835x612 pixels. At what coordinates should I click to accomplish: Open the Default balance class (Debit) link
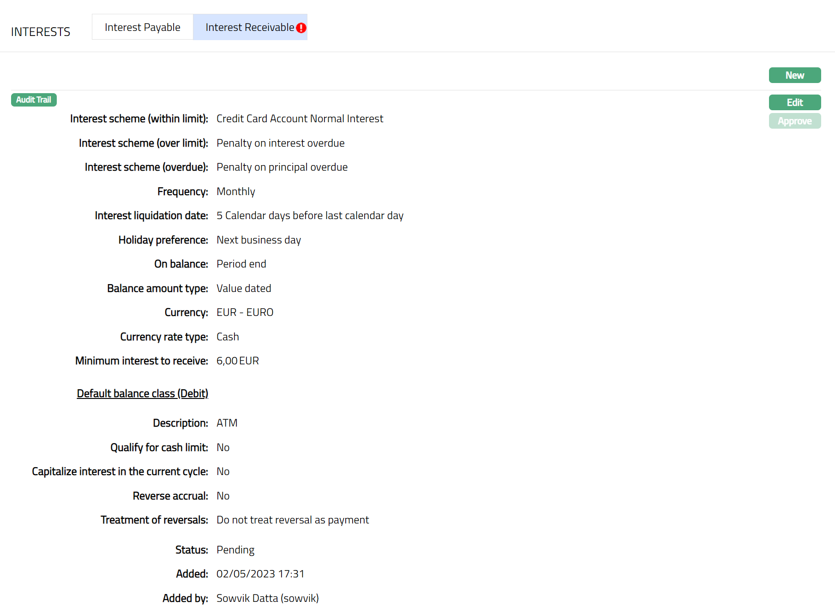coord(142,393)
